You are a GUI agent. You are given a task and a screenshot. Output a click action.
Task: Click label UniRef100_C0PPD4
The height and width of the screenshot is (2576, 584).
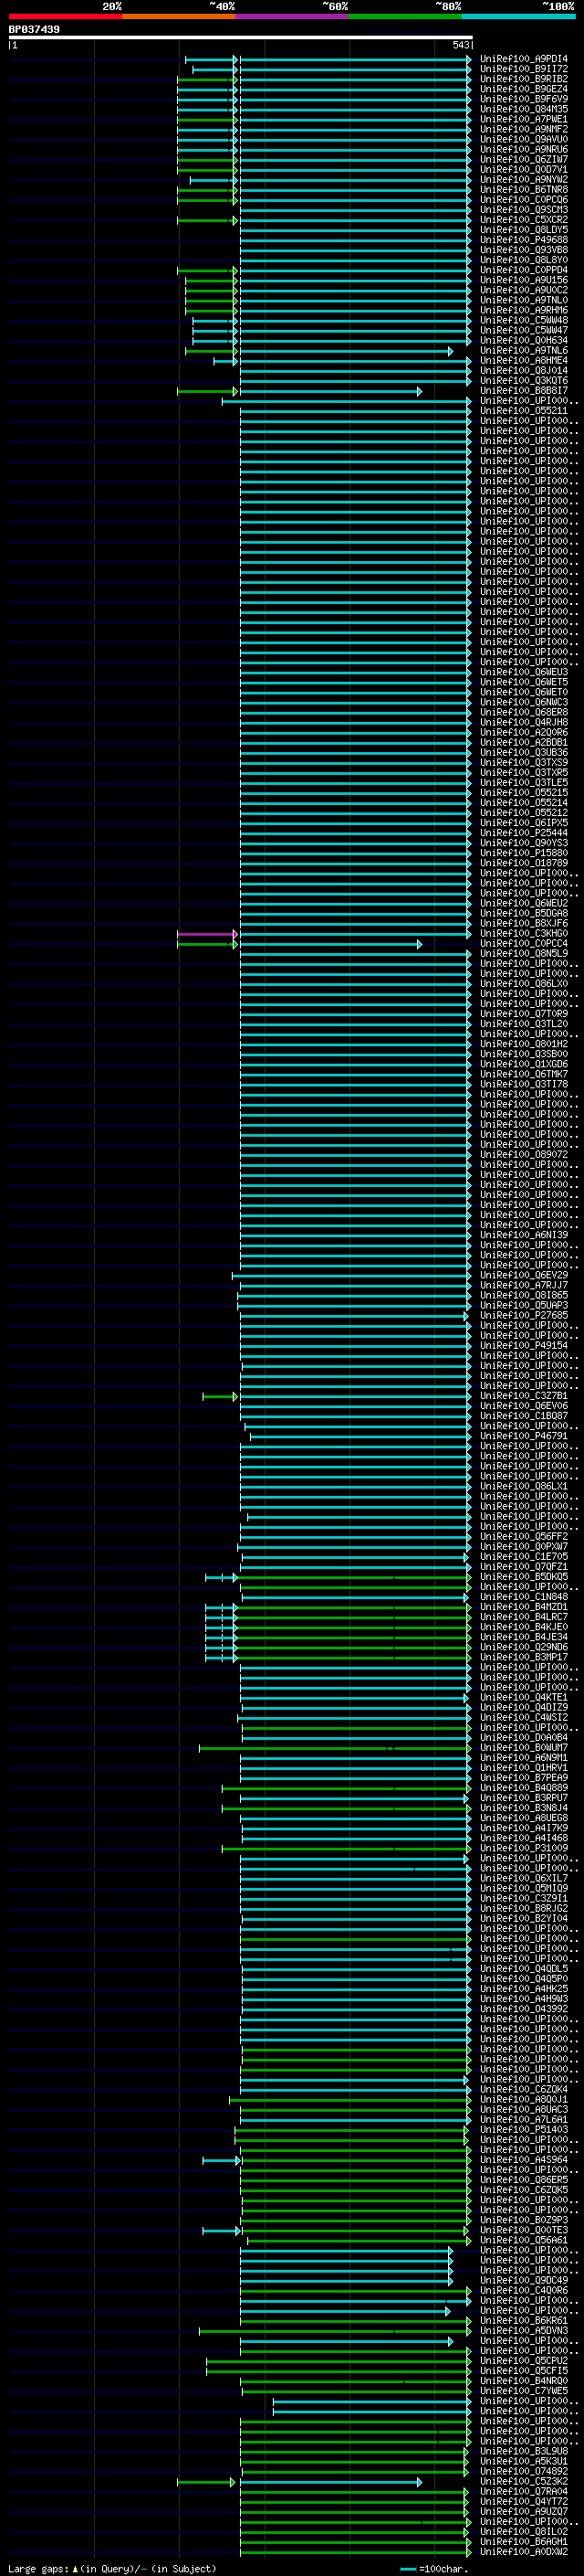click(523, 270)
